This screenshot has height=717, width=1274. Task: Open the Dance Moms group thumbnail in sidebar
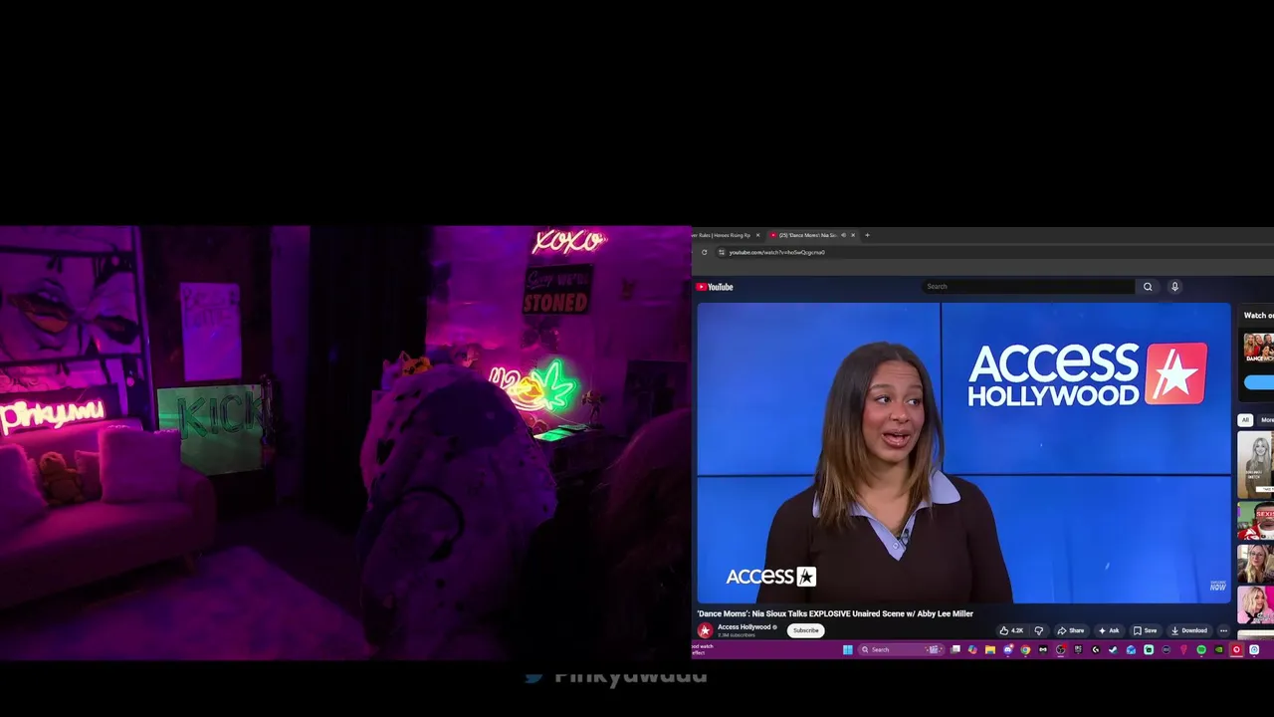[1258, 349]
